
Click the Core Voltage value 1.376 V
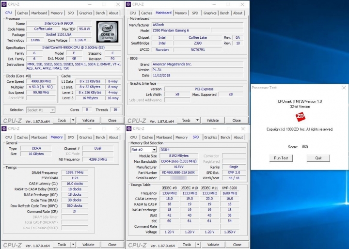pyautogui.click(x=80, y=40)
